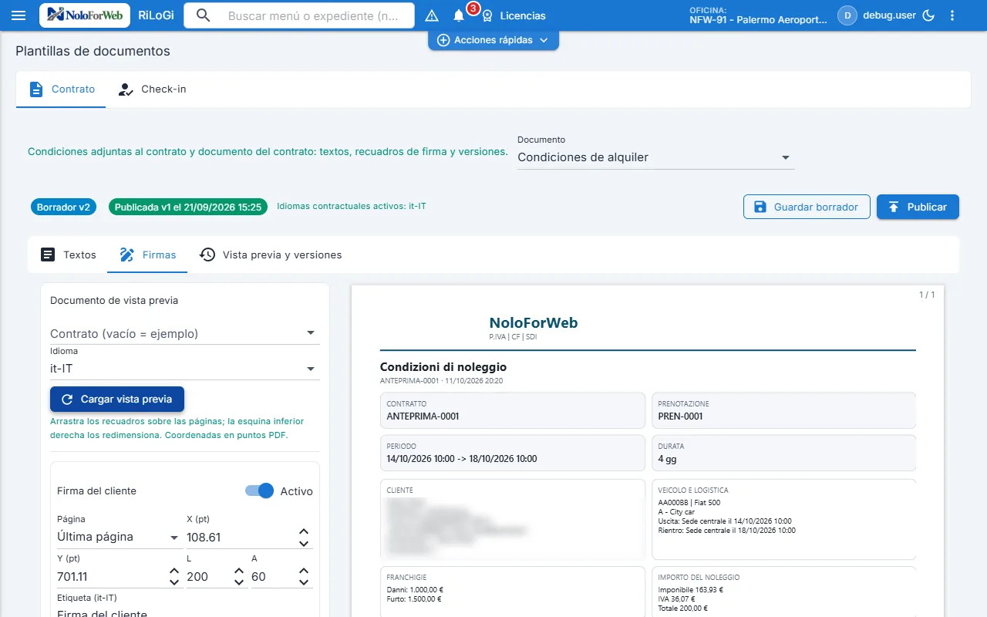
Task: Click the ANTEPRIMA-0001 contract value in preview
Action: click(423, 416)
